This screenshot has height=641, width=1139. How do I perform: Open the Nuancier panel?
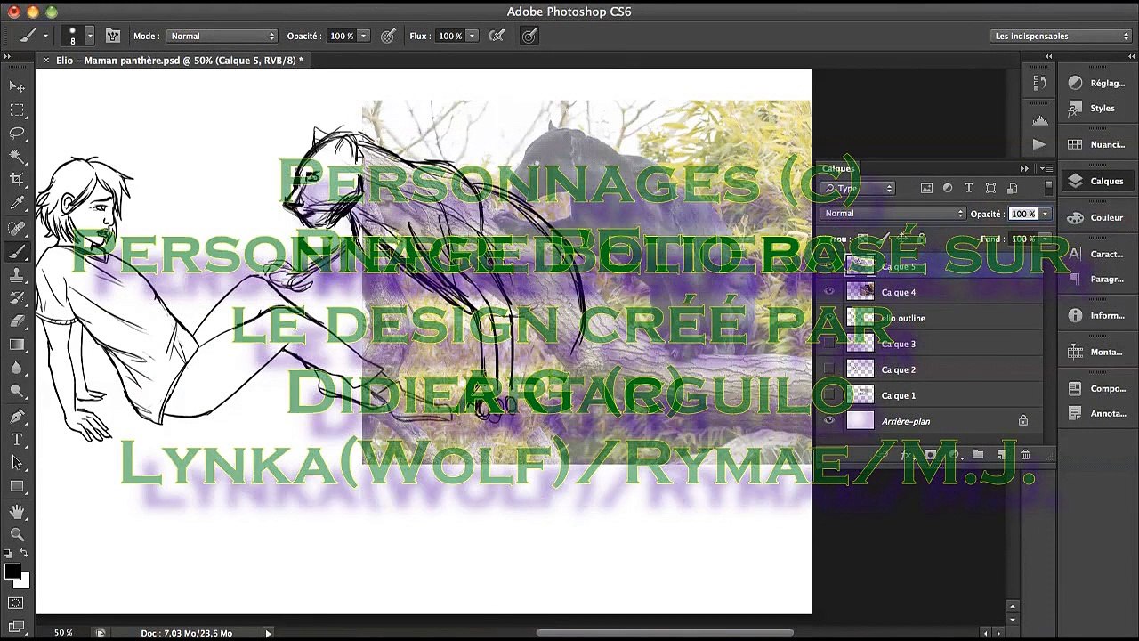click(x=1099, y=144)
